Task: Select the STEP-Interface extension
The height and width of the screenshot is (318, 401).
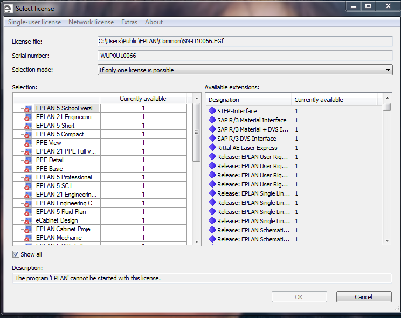Action: tap(294, 111)
